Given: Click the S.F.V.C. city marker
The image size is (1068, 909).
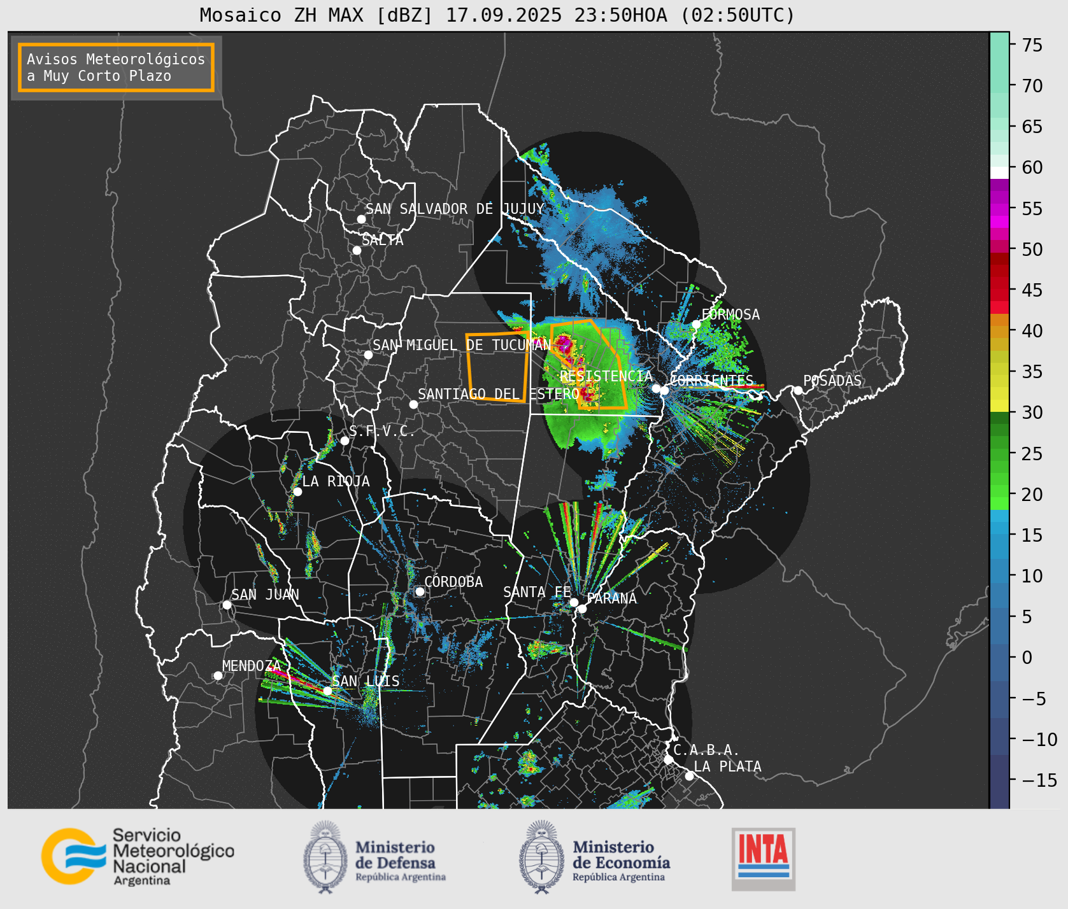Looking at the screenshot, I should (x=345, y=440).
